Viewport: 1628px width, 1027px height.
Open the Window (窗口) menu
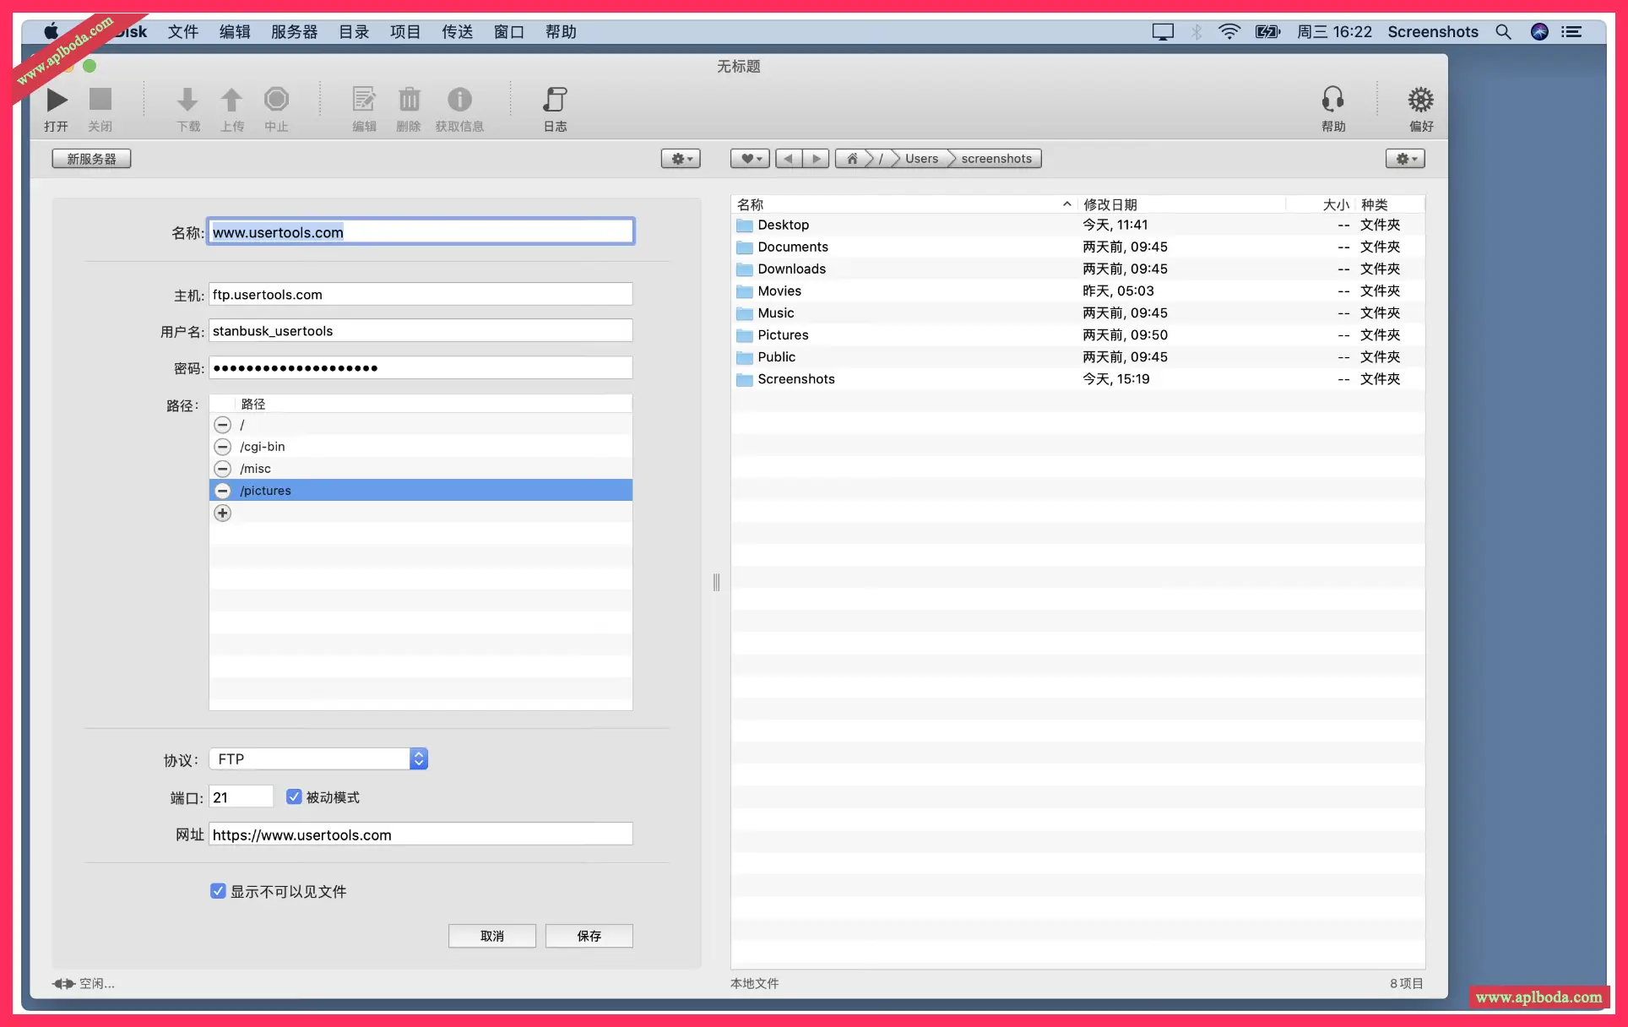pyautogui.click(x=509, y=32)
